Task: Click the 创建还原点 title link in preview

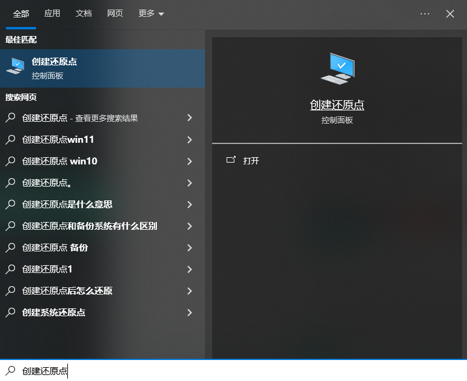Action: point(337,105)
